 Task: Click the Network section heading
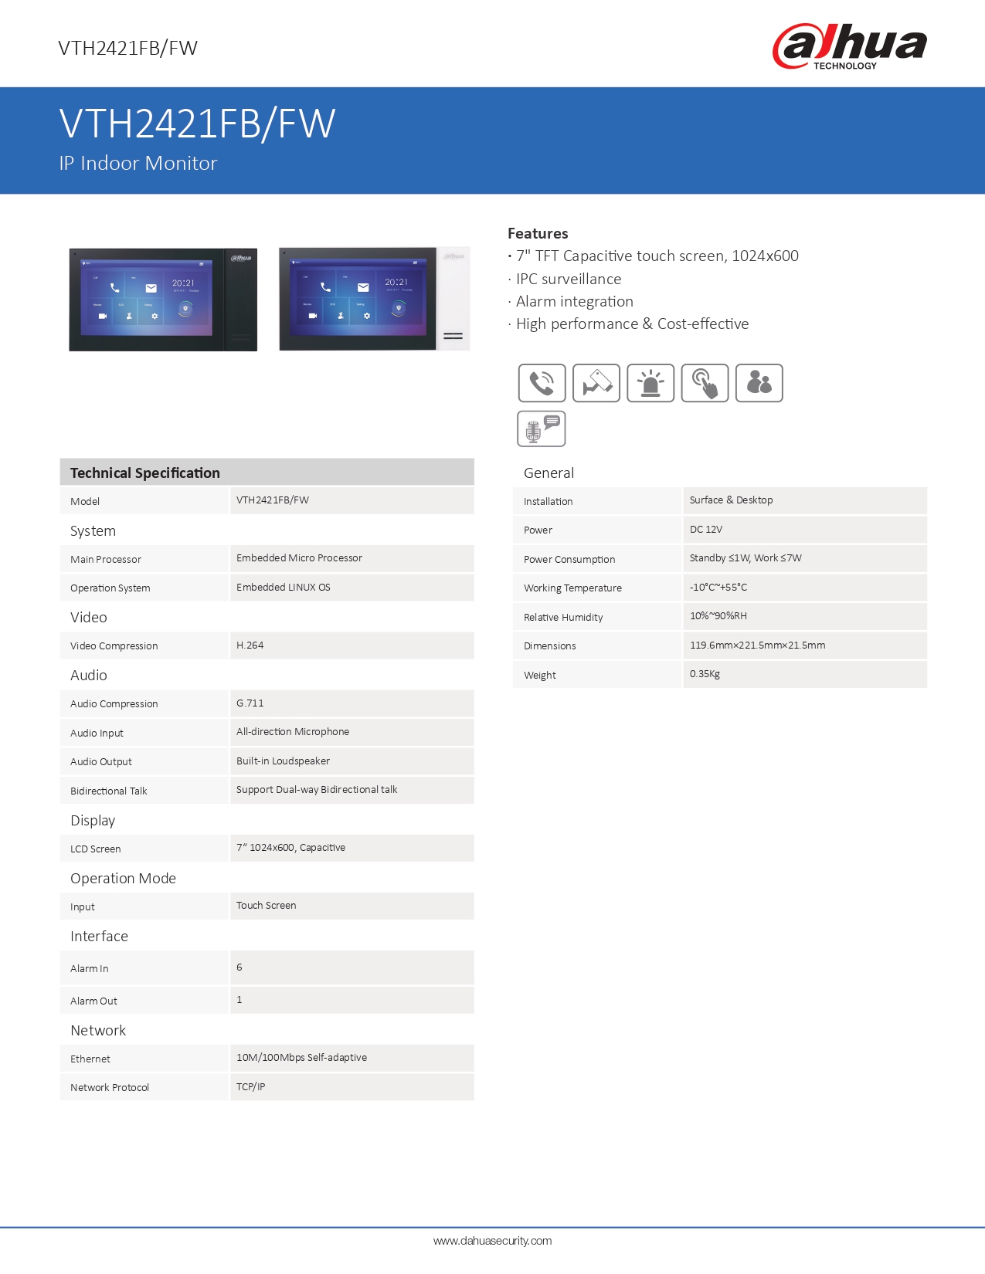point(98,1030)
